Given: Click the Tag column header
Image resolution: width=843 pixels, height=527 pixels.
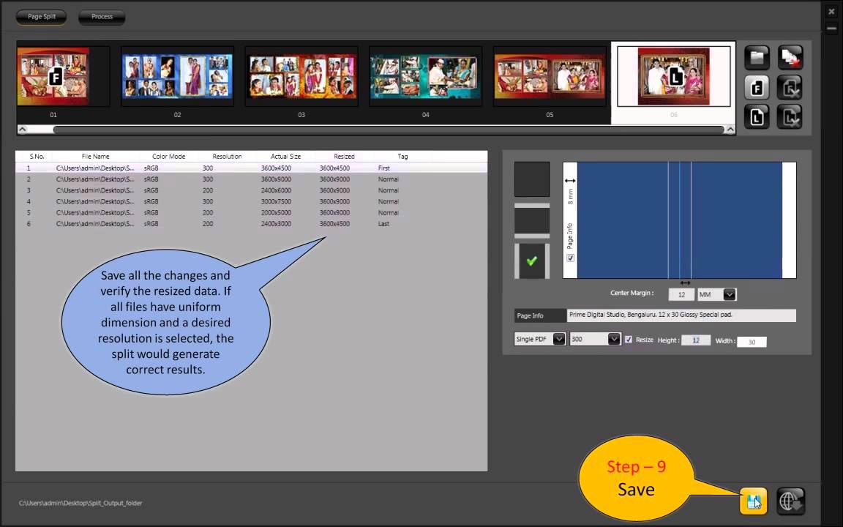Looking at the screenshot, I should (x=402, y=157).
